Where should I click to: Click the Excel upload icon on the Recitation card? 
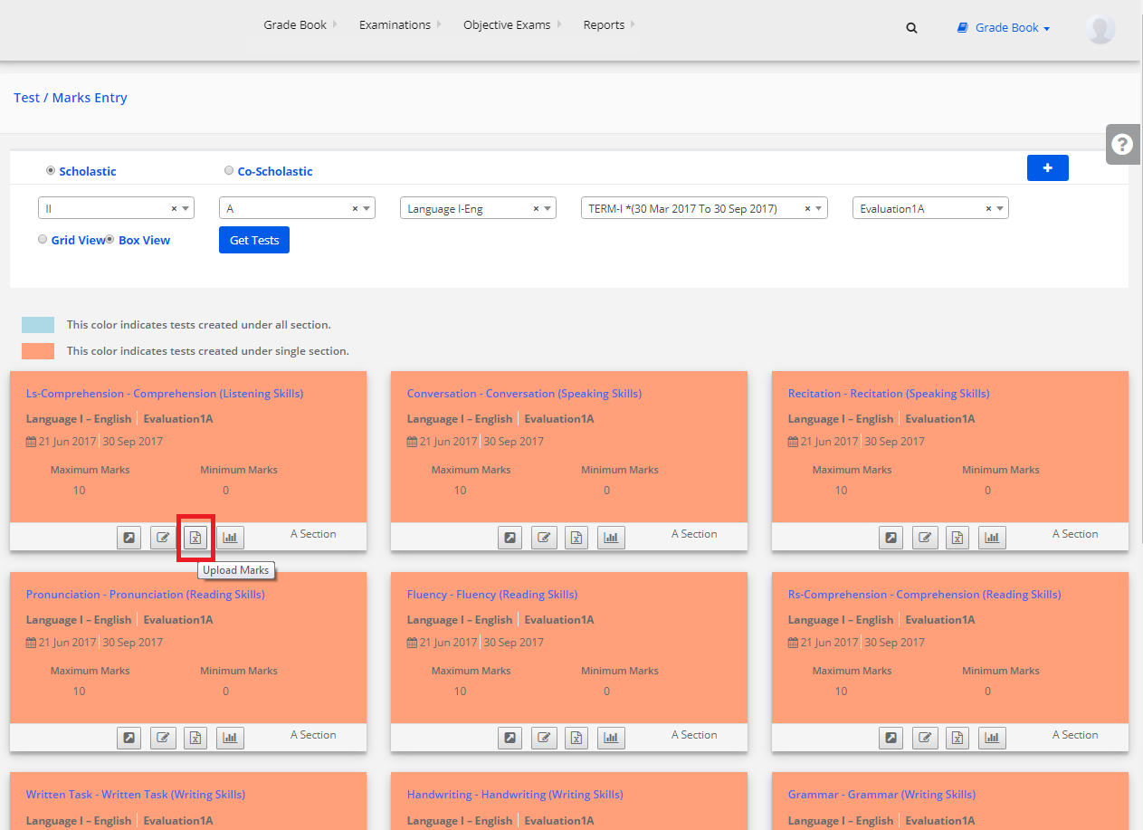click(957, 538)
